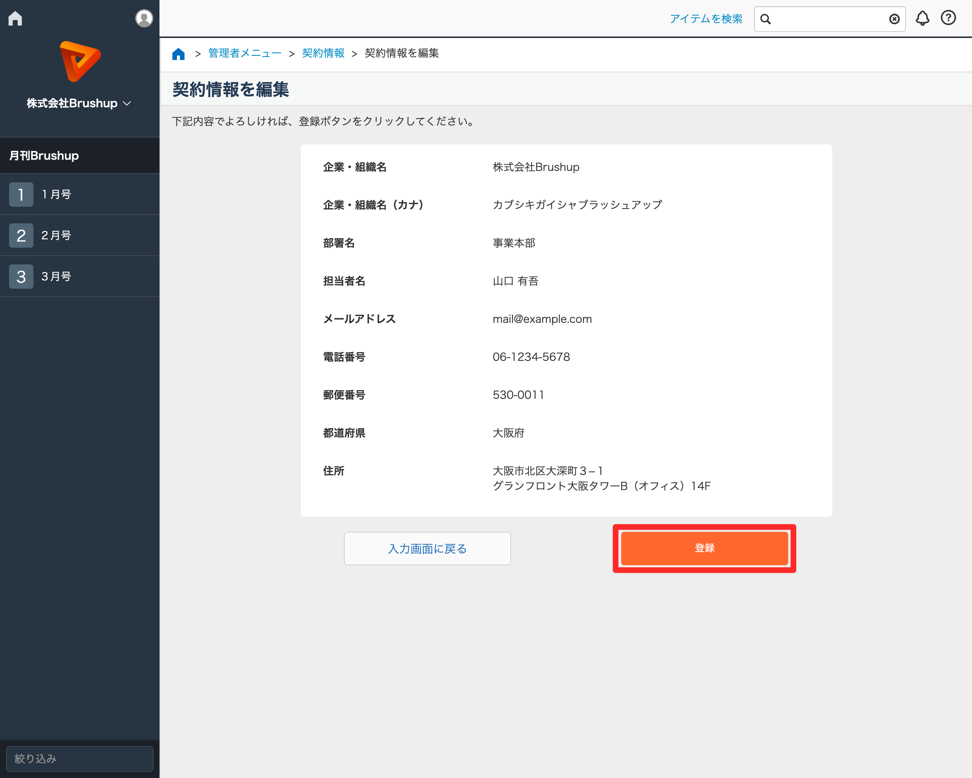Screen dimensions: 972x778
Task: Open notifications bell
Action: 922,19
